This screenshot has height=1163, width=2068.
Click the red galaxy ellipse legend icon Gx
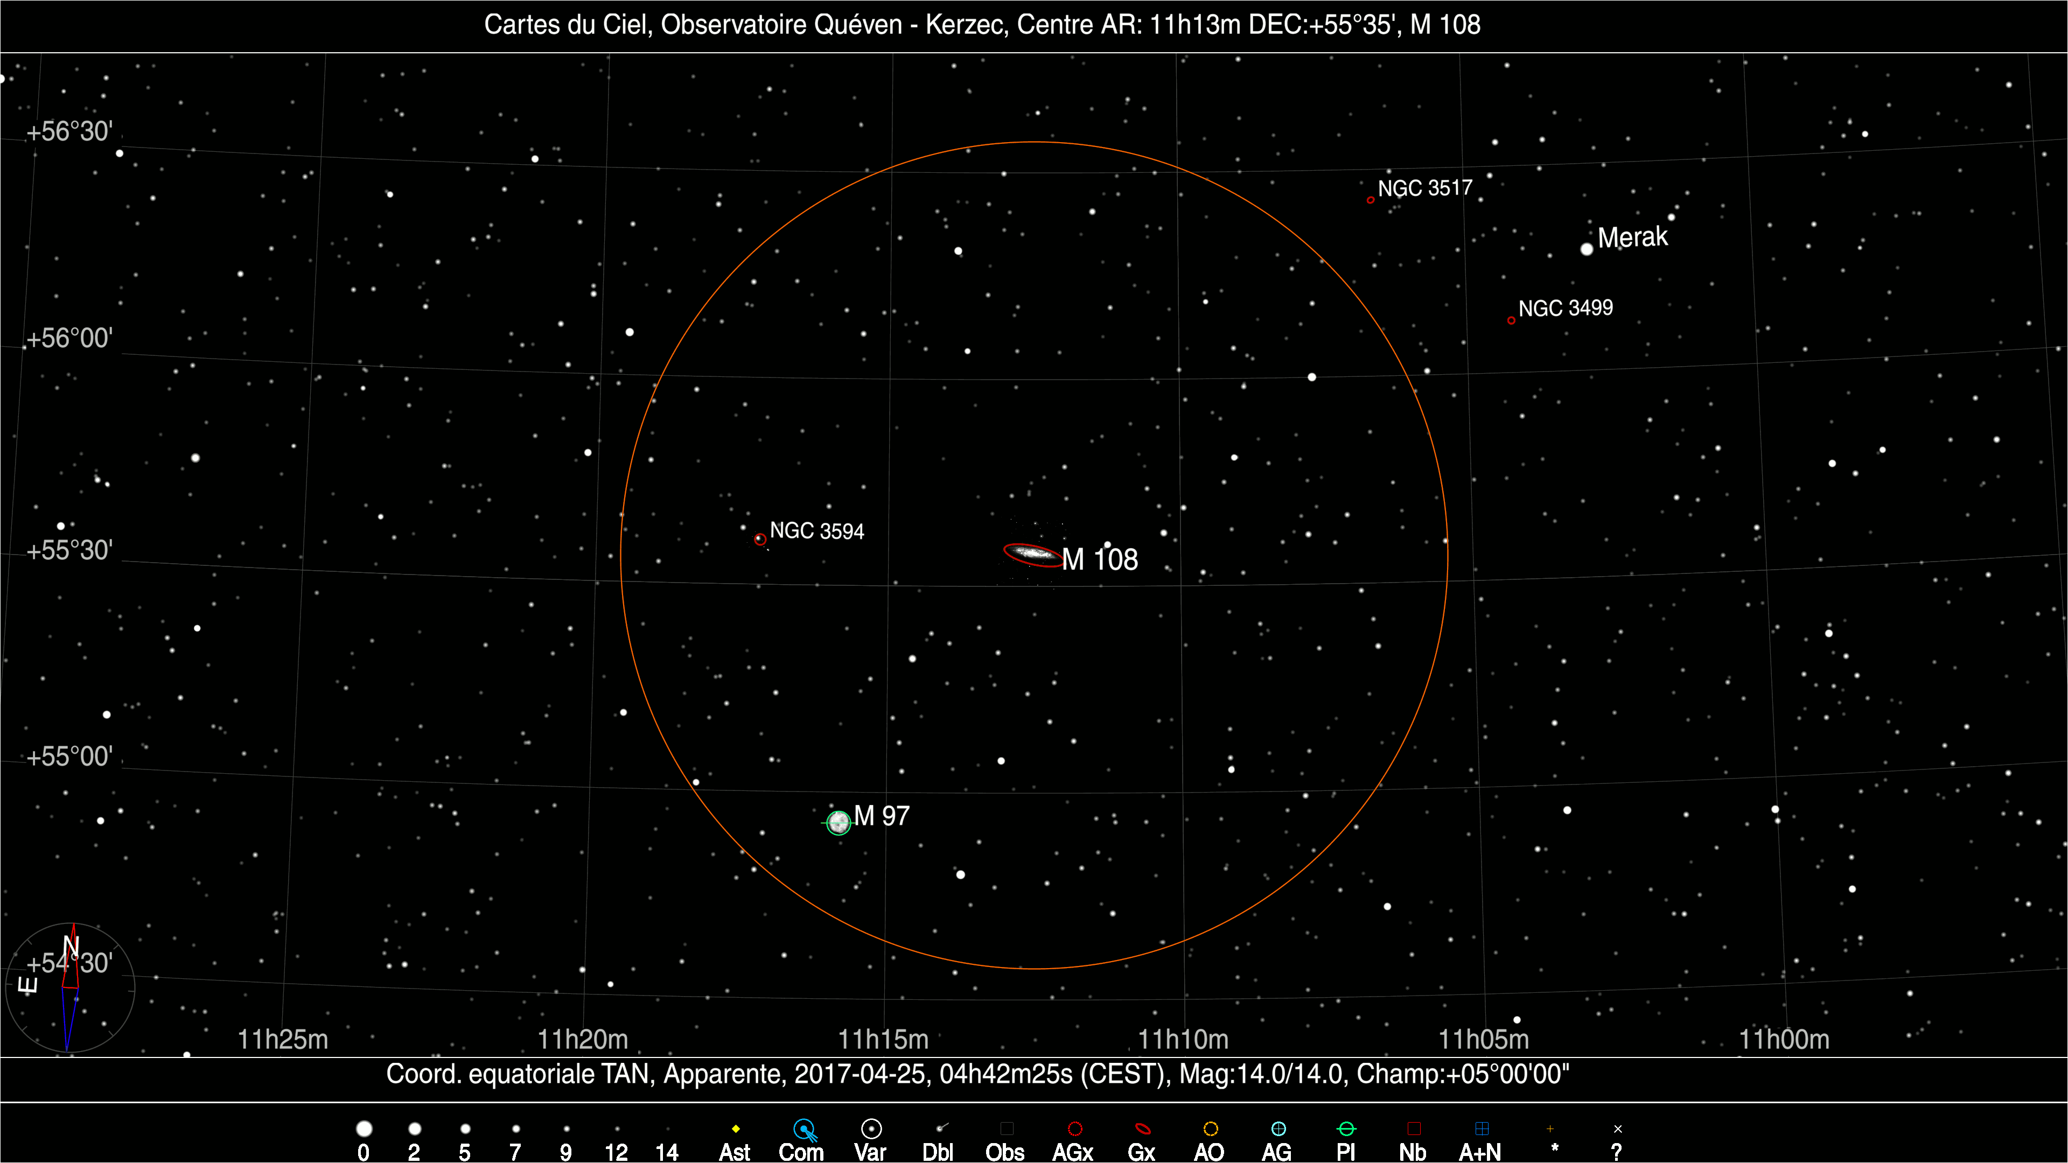coord(1142,1129)
